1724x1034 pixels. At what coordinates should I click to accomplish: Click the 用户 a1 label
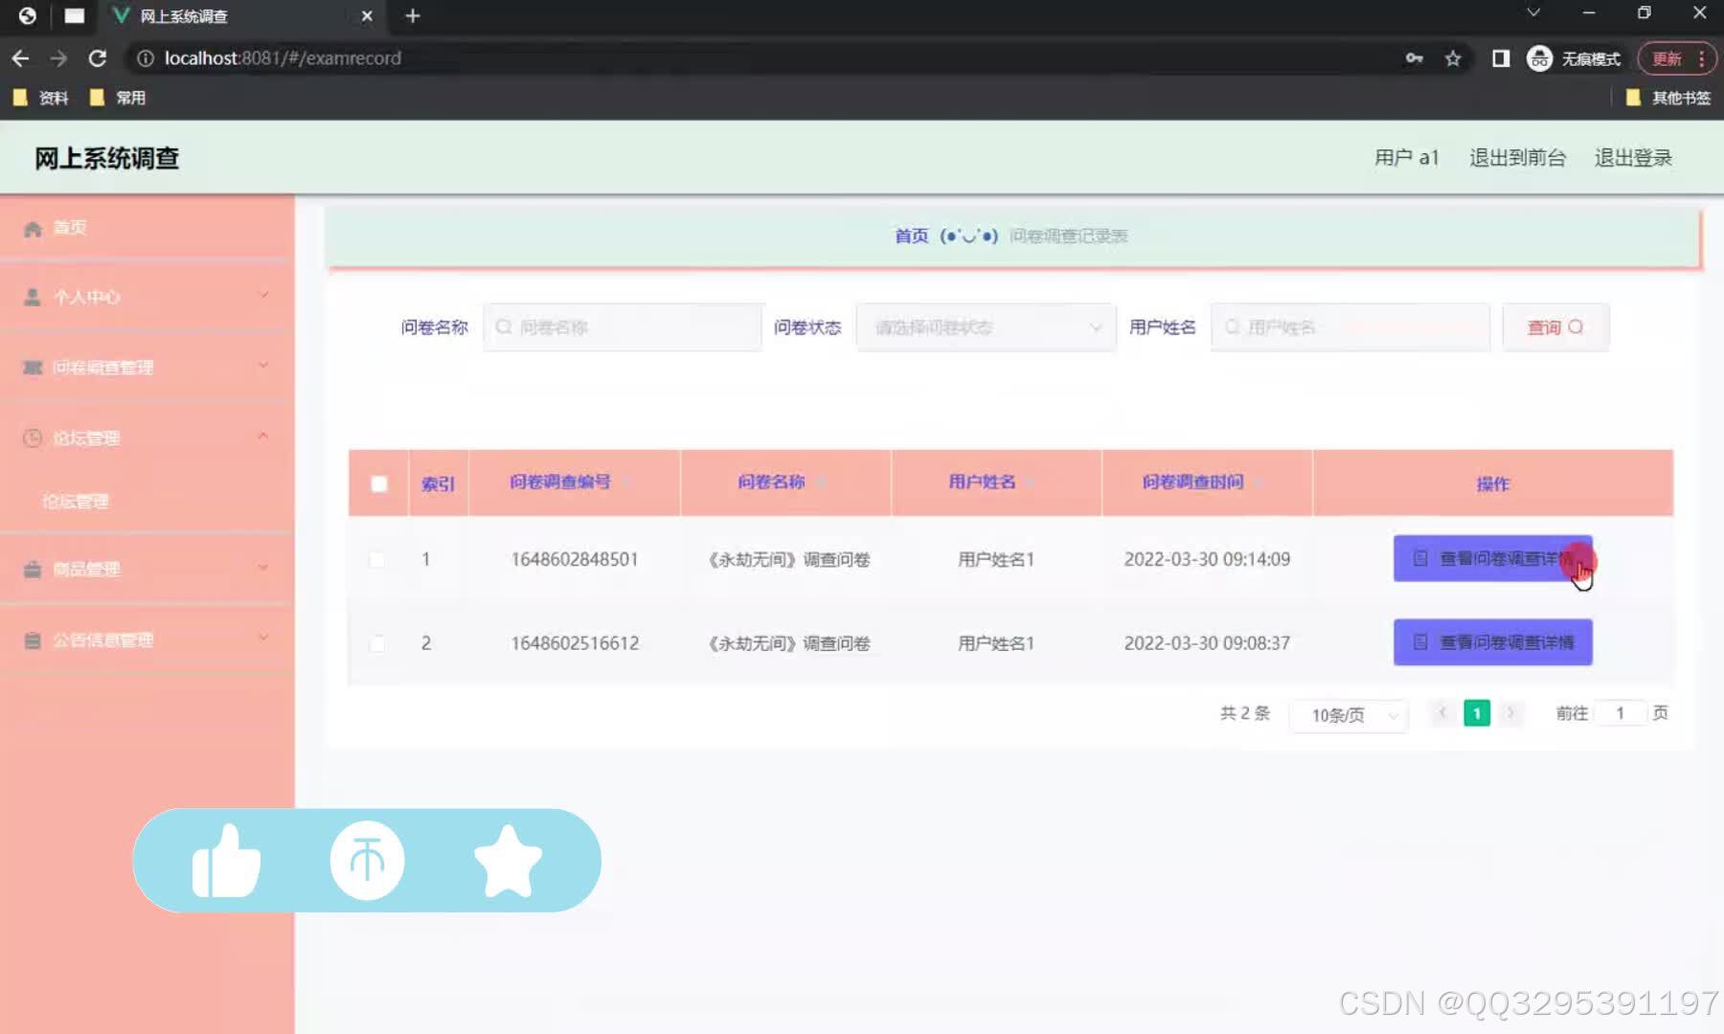[x=1406, y=158]
